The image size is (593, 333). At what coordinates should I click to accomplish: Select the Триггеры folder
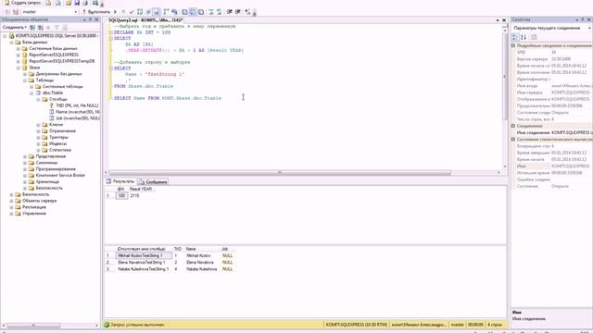pyautogui.click(x=58, y=138)
